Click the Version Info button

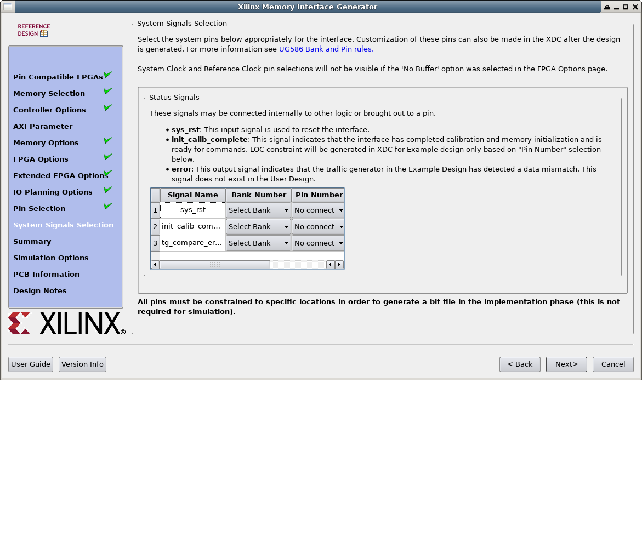[82, 364]
